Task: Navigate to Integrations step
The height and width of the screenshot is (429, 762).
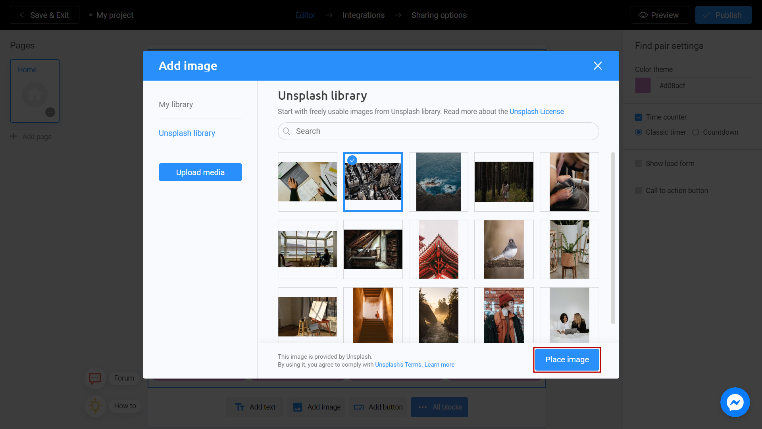Action: [x=363, y=15]
